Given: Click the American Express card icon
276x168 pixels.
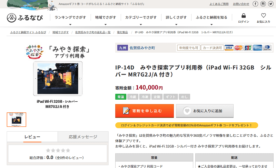Looking at the screenshot, I should pos(257,48).
